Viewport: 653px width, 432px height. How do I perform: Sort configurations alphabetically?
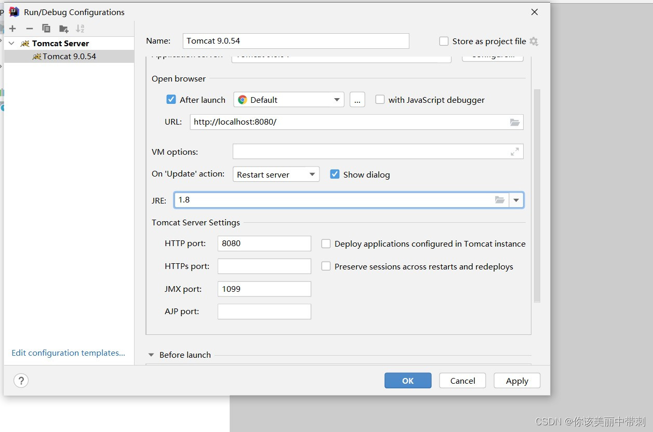click(80, 29)
